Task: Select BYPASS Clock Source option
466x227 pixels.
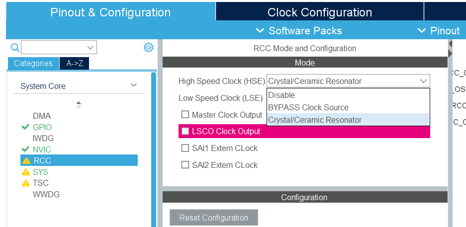Action: pyautogui.click(x=308, y=107)
